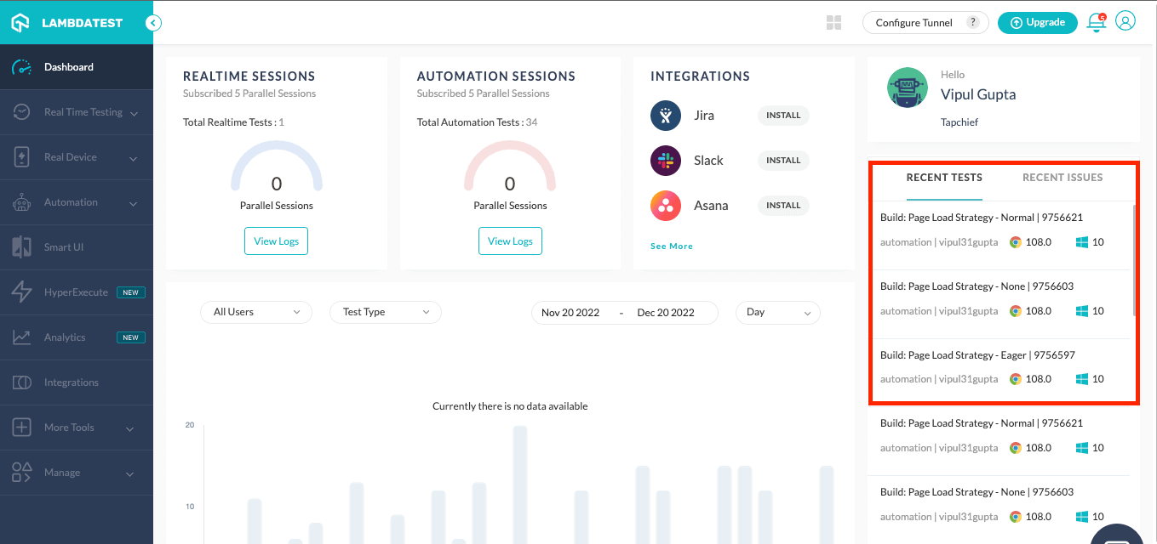The image size is (1157, 544).
Task: Click the Automation robot icon
Action: point(22,202)
